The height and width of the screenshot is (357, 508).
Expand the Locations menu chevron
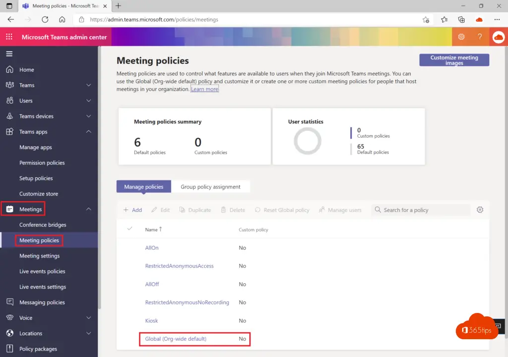click(89, 333)
